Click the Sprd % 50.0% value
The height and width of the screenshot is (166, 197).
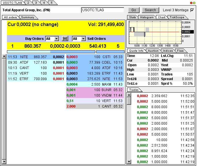[x=188, y=84]
